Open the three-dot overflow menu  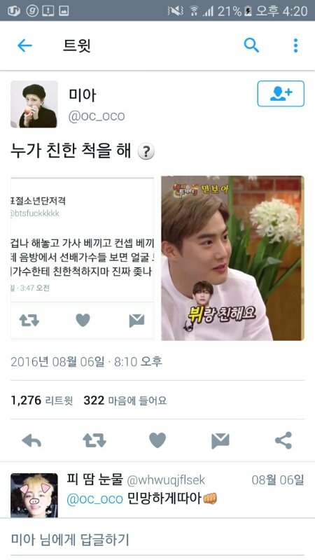pos(295,45)
